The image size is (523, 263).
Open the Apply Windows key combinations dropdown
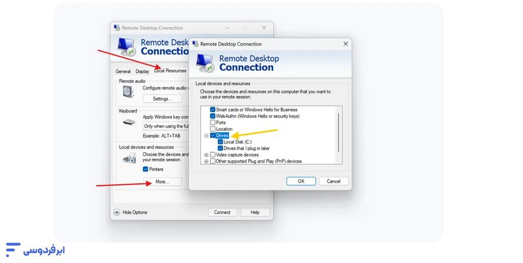tap(166, 126)
